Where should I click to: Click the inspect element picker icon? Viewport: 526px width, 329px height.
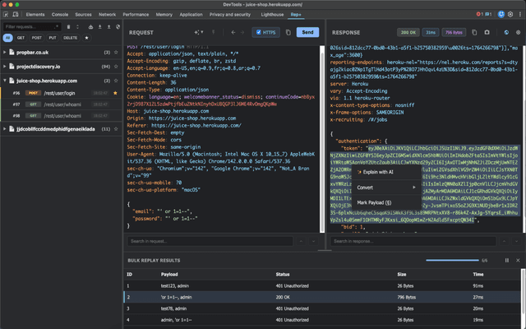(7, 15)
